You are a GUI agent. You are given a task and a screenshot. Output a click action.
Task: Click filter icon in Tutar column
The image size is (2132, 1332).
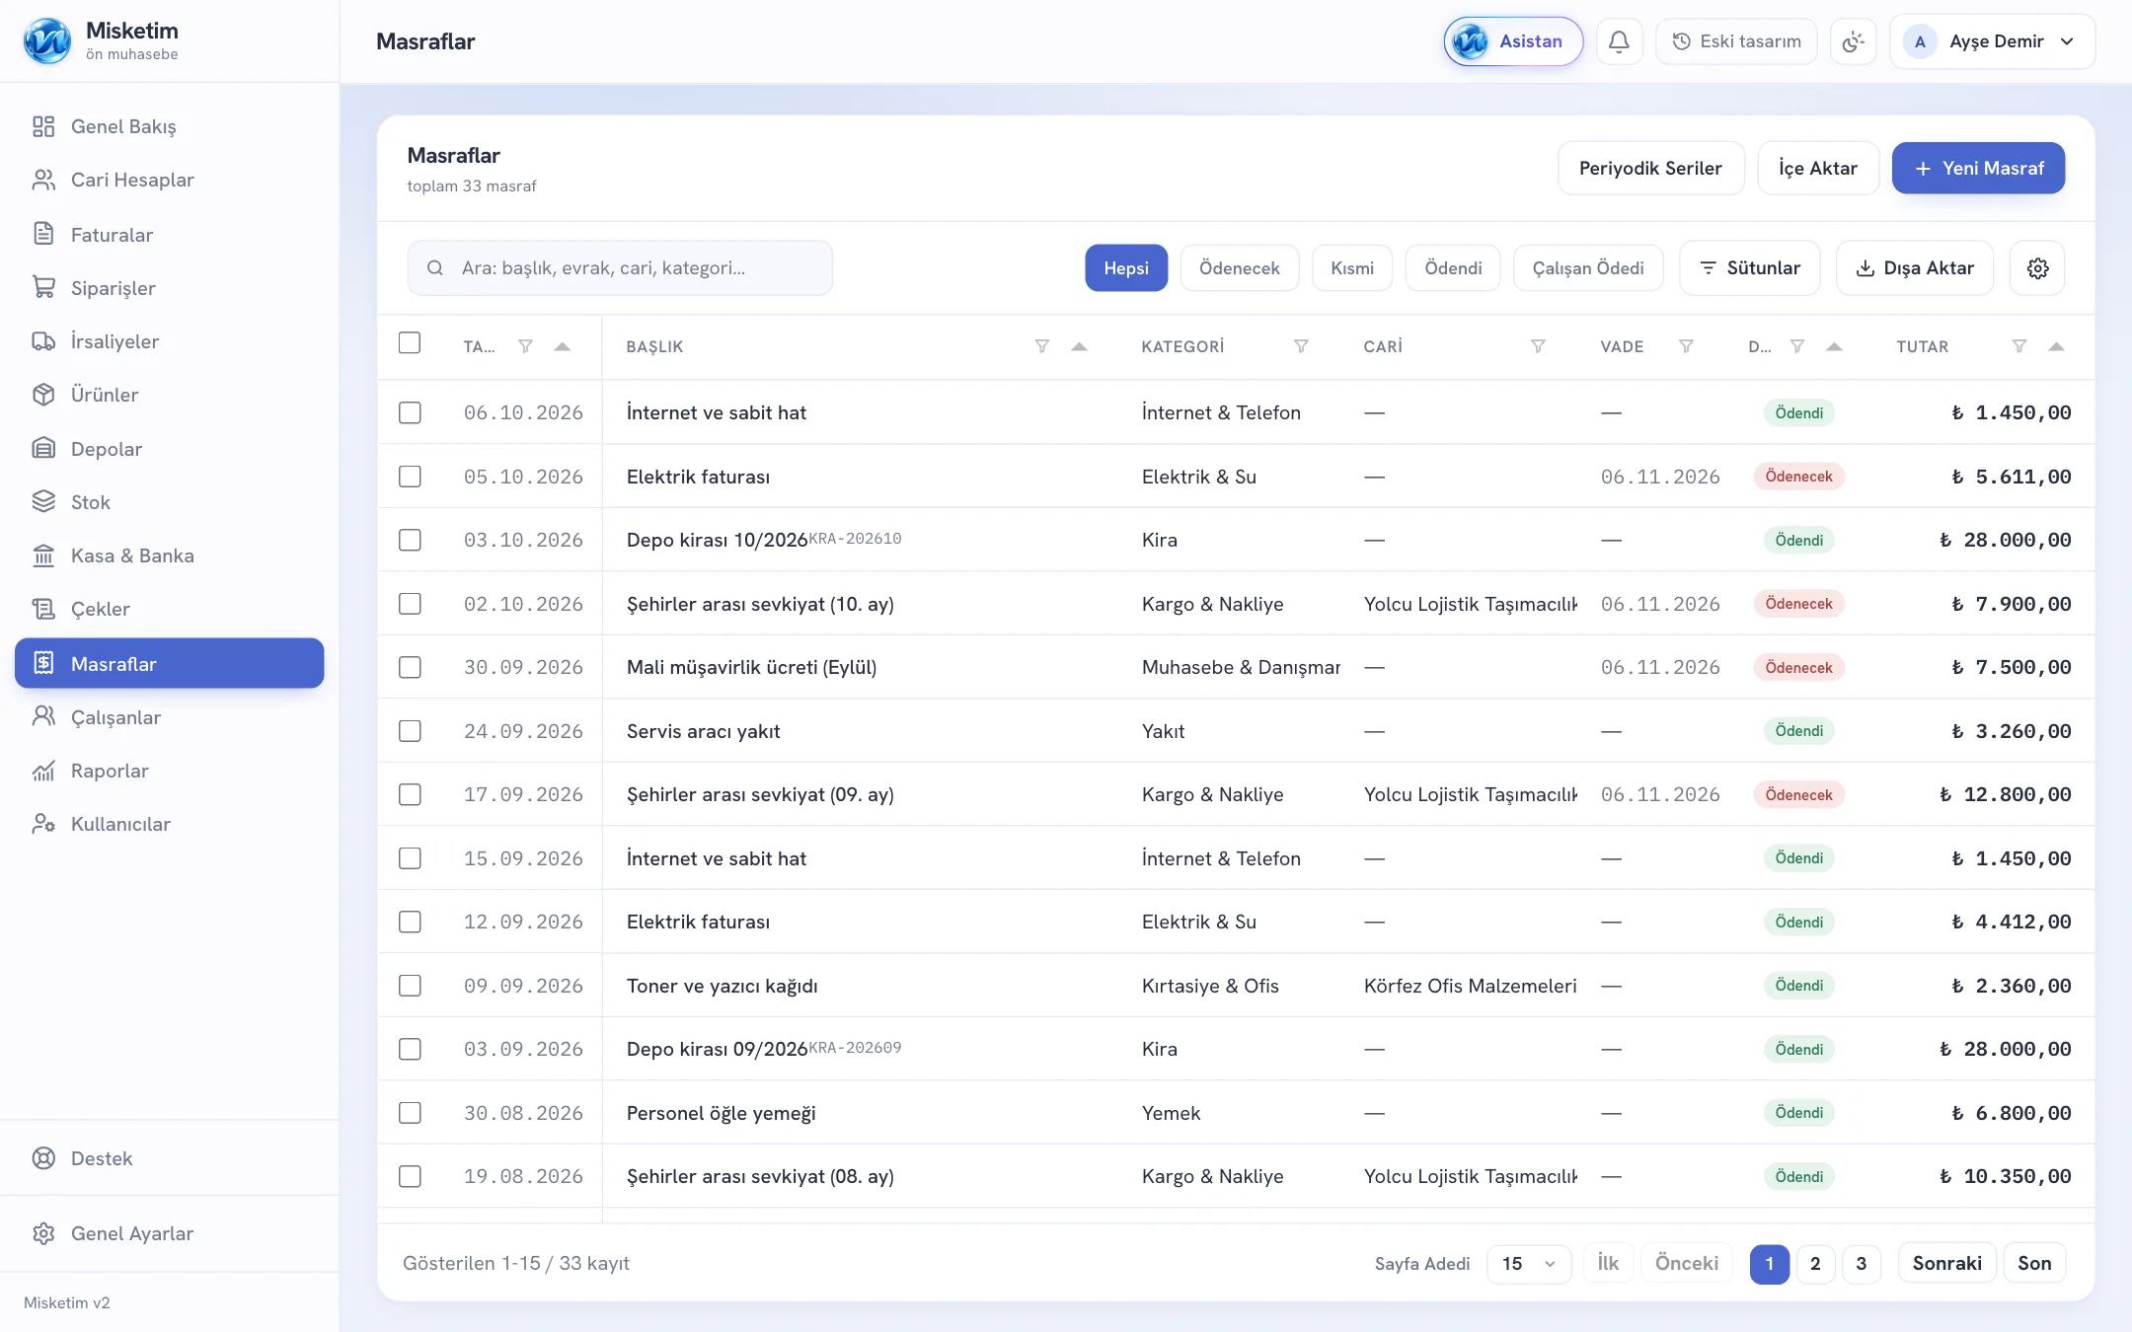tap(2019, 346)
